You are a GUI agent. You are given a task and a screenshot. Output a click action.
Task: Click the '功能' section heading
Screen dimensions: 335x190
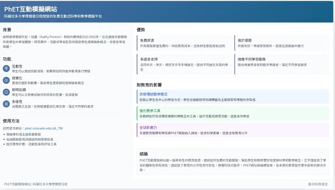(7, 59)
